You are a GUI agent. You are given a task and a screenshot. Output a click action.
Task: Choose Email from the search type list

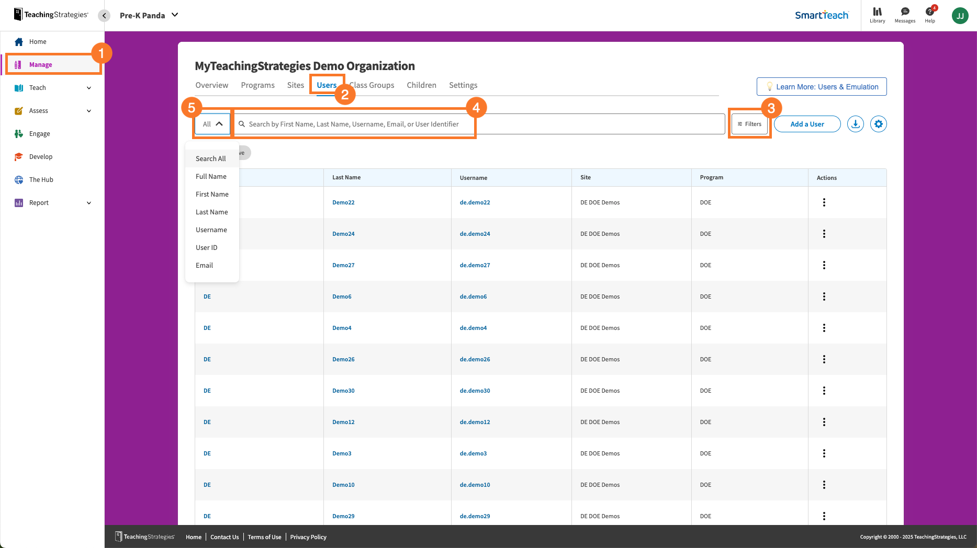tap(204, 266)
